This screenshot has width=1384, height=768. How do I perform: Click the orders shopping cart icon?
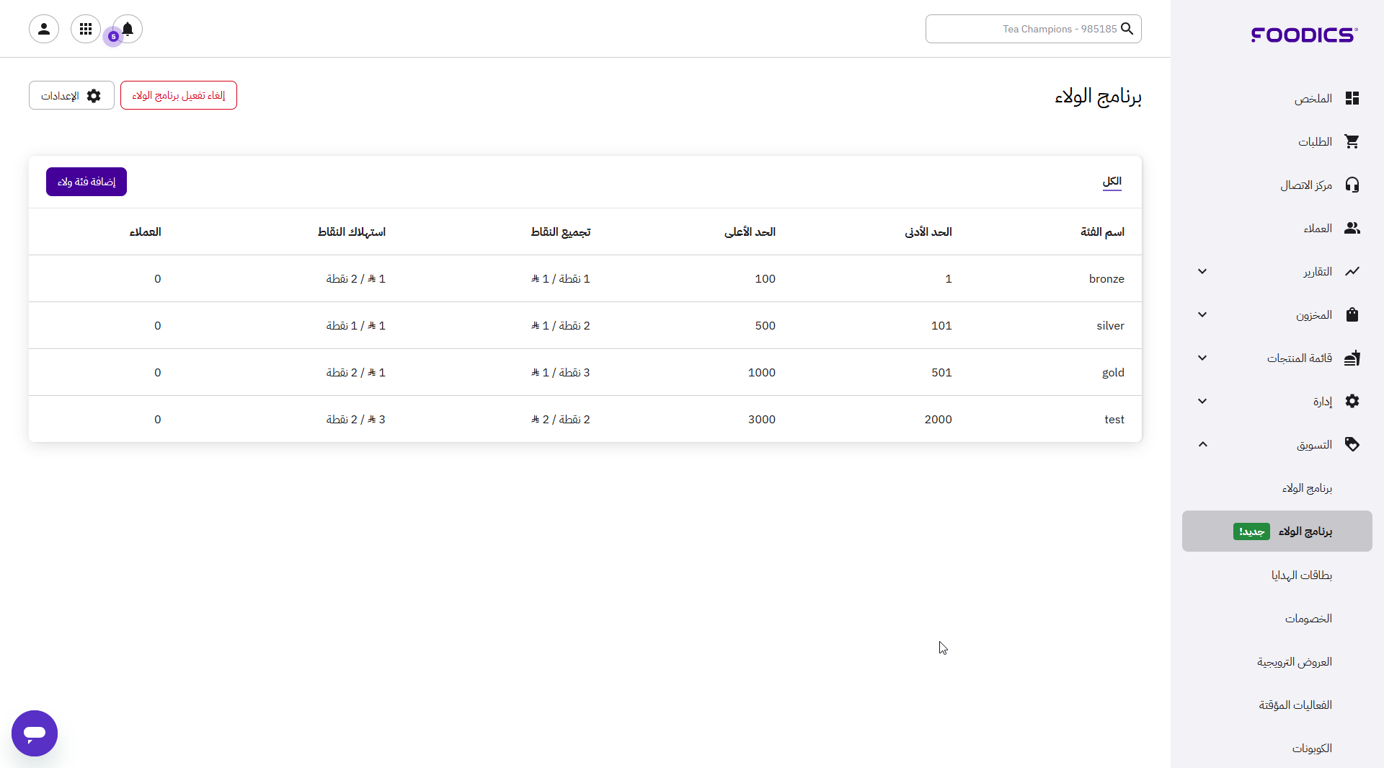pyautogui.click(x=1352, y=142)
